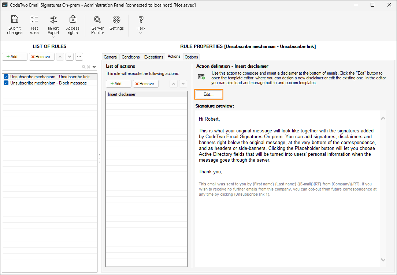Image resolution: width=397 pixels, height=275 pixels.
Task: Click the rules search input field
Action: click(41, 67)
